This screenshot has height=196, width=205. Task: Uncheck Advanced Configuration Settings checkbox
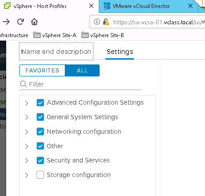coord(40,102)
